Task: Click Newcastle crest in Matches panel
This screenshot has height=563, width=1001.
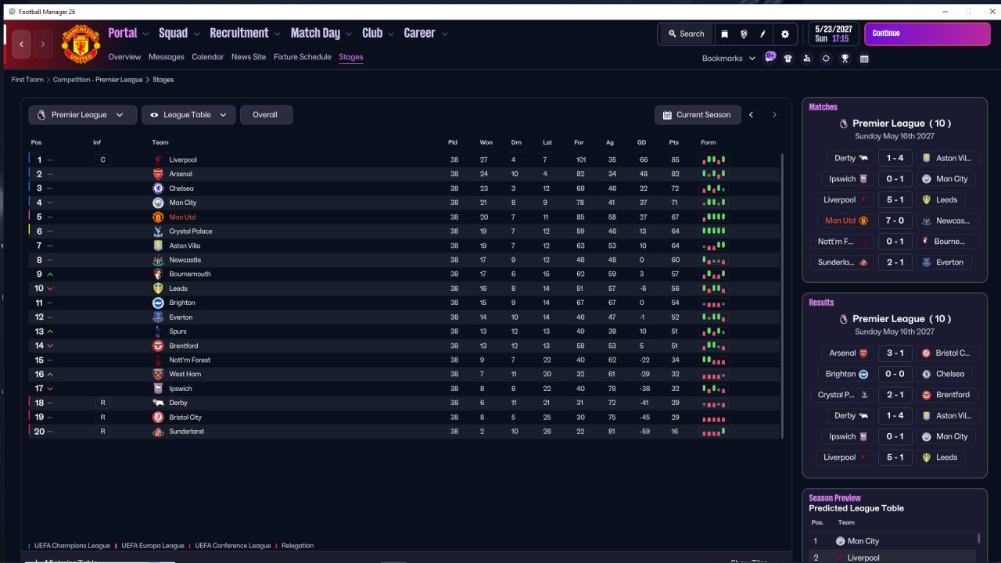Action: tap(927, 221)
